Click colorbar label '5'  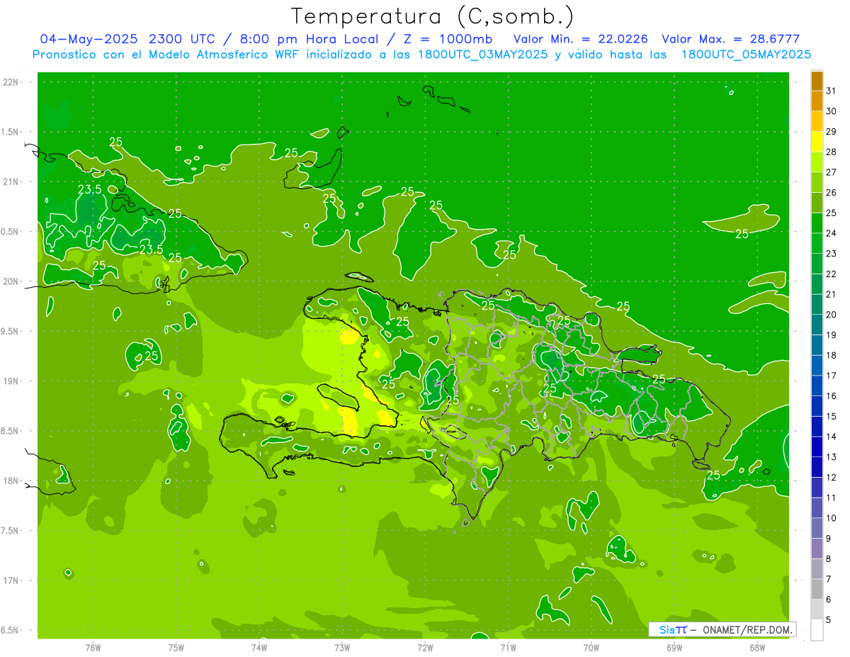tap(829, 619)
